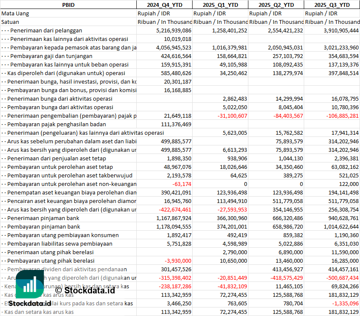This screenshot has height=316, width=360.
Task: Select the 2025_Q2_YTD column header
Action: 276,5
